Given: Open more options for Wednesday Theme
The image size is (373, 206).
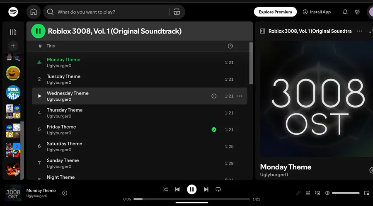Looking at the screenshot, I should (240, 96).
